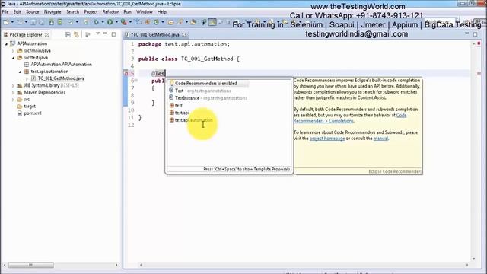Open the Edit menu
The image size is (487, 274).
(17, 12)
